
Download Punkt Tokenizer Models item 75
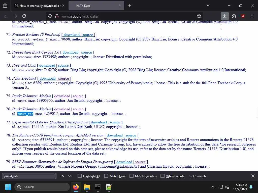click(x=62, y=96)
